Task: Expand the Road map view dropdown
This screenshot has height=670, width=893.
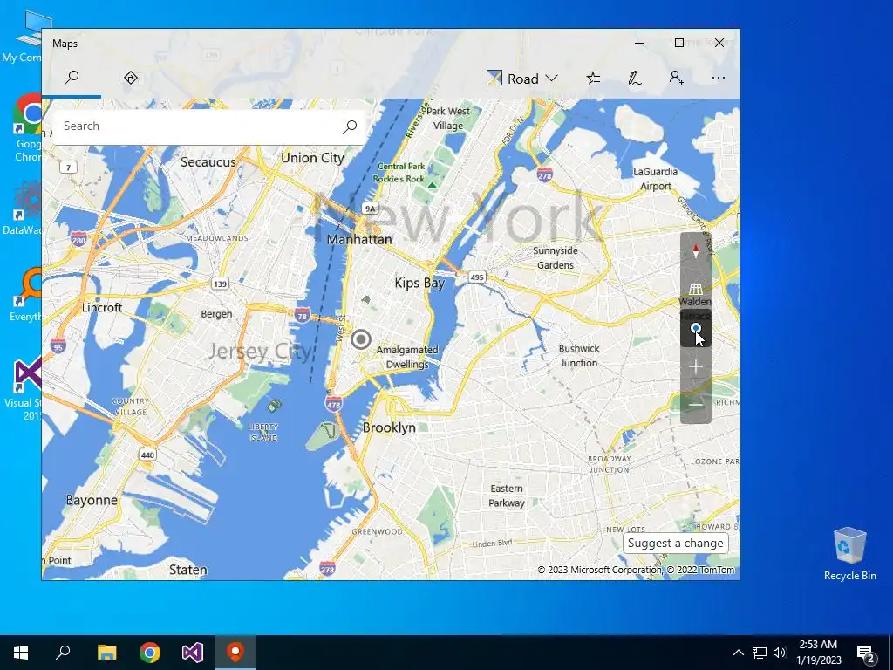Action: [521, 78]
